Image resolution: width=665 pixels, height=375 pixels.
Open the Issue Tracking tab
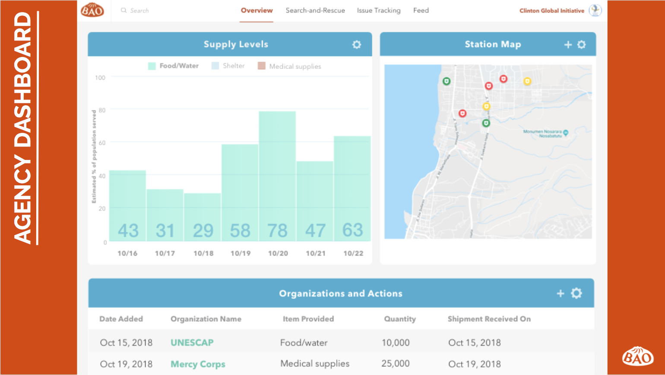point(379,10)
